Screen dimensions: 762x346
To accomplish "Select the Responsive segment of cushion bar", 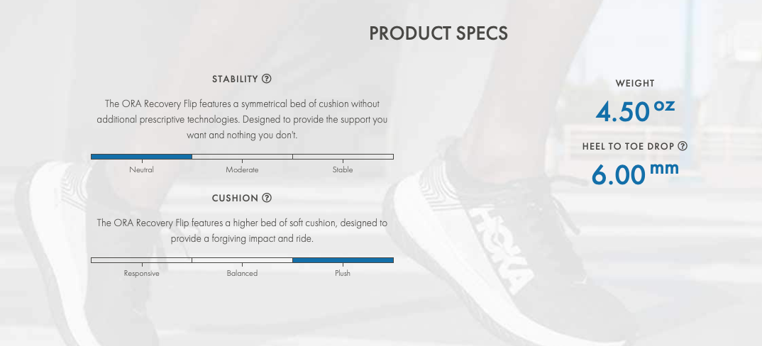I will tap(141, 260).
